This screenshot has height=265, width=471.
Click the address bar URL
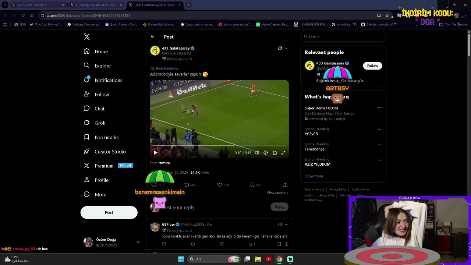(x=88, y=15)
